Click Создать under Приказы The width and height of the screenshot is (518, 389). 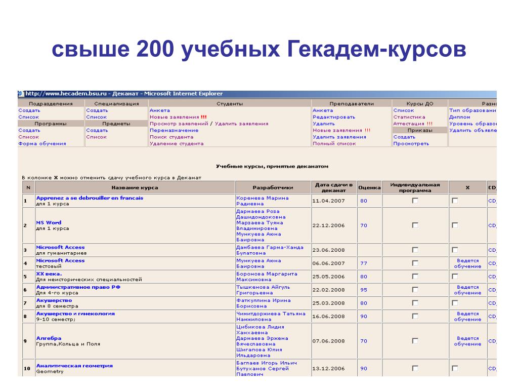[x=404, y=137]
